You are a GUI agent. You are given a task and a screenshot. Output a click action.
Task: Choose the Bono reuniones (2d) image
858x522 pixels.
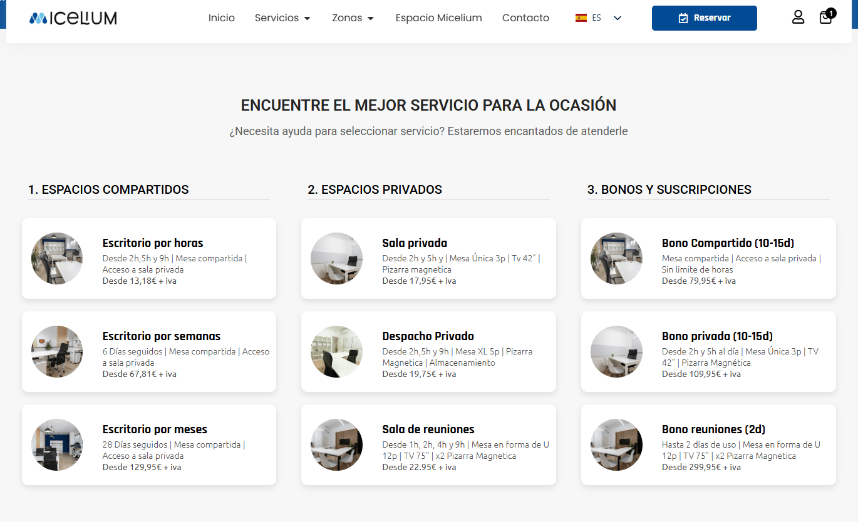pyautogui.click(x=616, y=444)
